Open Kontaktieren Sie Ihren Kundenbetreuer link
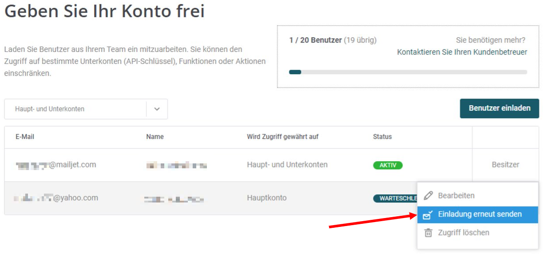This screenshot has height=254, width=543. (462, 52)
